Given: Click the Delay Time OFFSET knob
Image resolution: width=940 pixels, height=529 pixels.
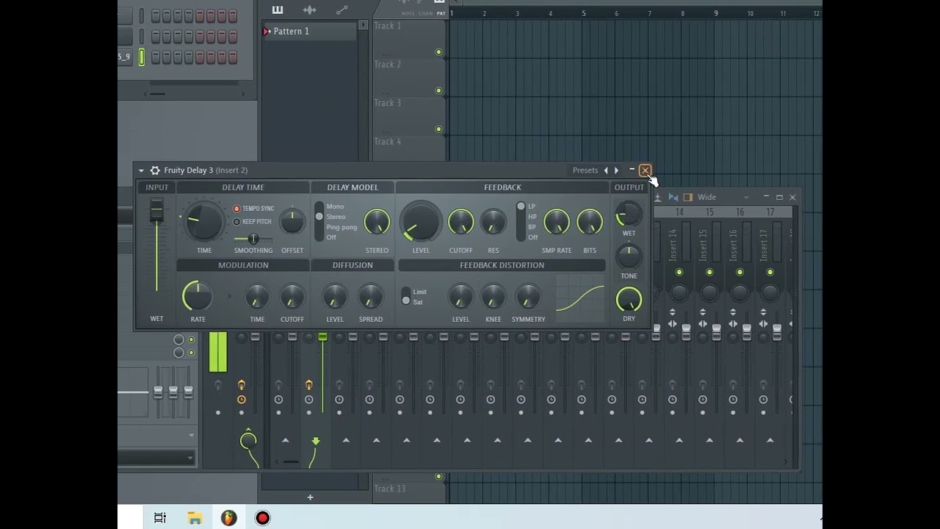Looking at the screenshot, I should click(292, 222).
